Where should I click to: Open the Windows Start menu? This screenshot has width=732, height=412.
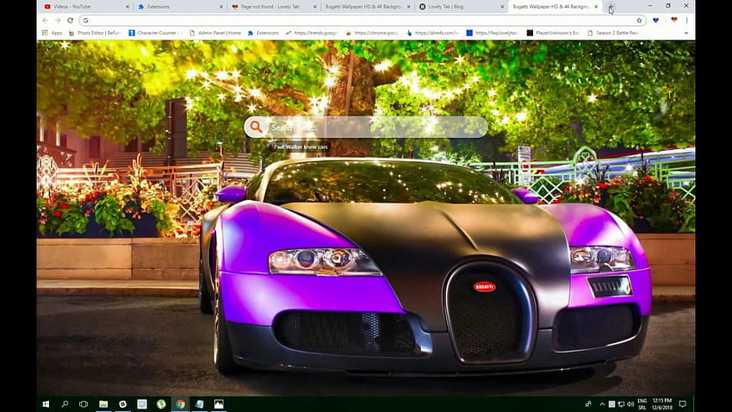(46, 404)
